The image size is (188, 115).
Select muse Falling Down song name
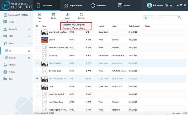click(x=56, y=102)
